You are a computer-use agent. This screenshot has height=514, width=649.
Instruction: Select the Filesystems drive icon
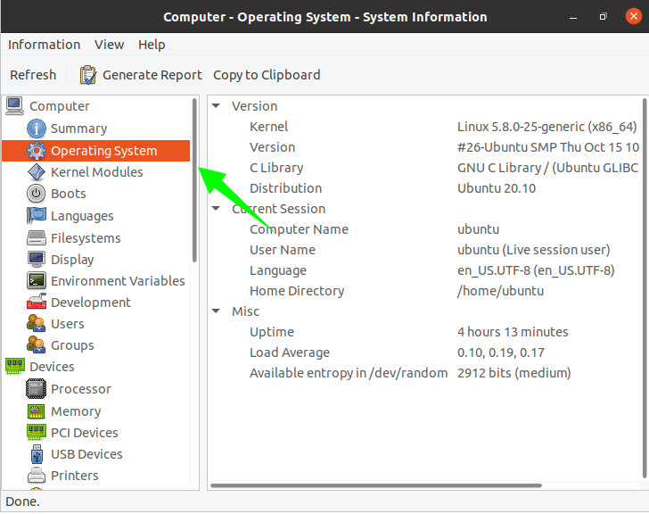tap(37, 238)
